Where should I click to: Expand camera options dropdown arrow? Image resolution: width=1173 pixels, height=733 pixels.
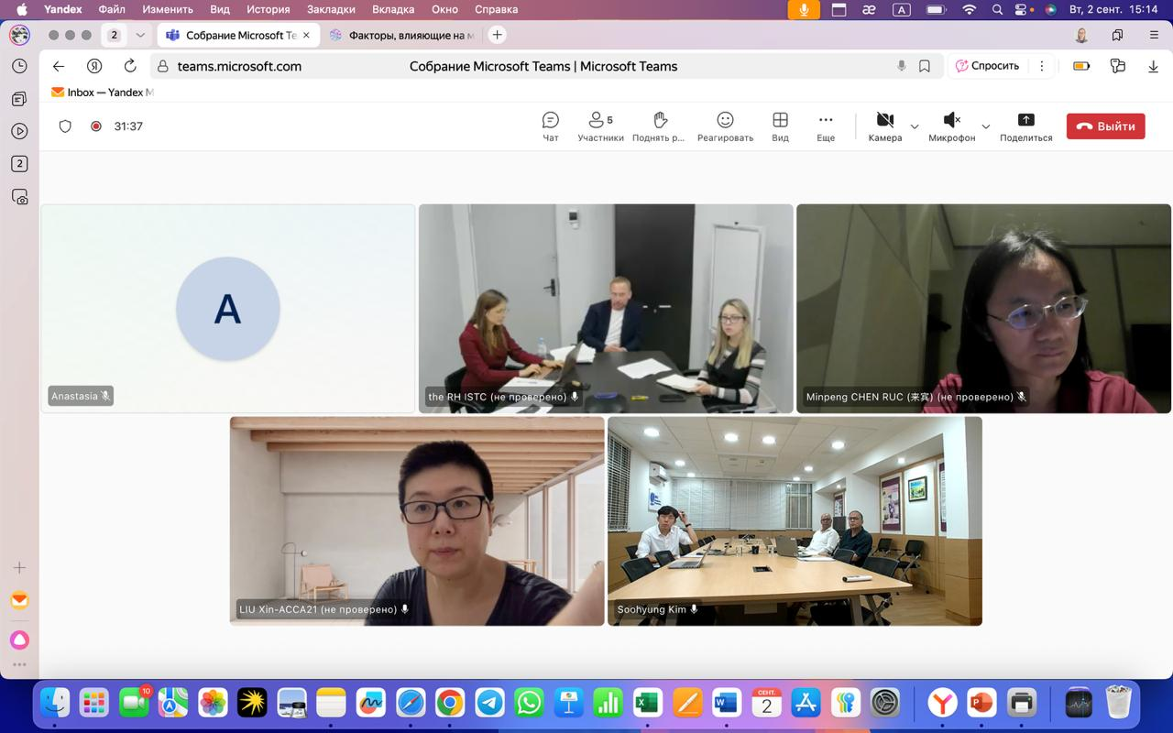(x=915, y=126)
